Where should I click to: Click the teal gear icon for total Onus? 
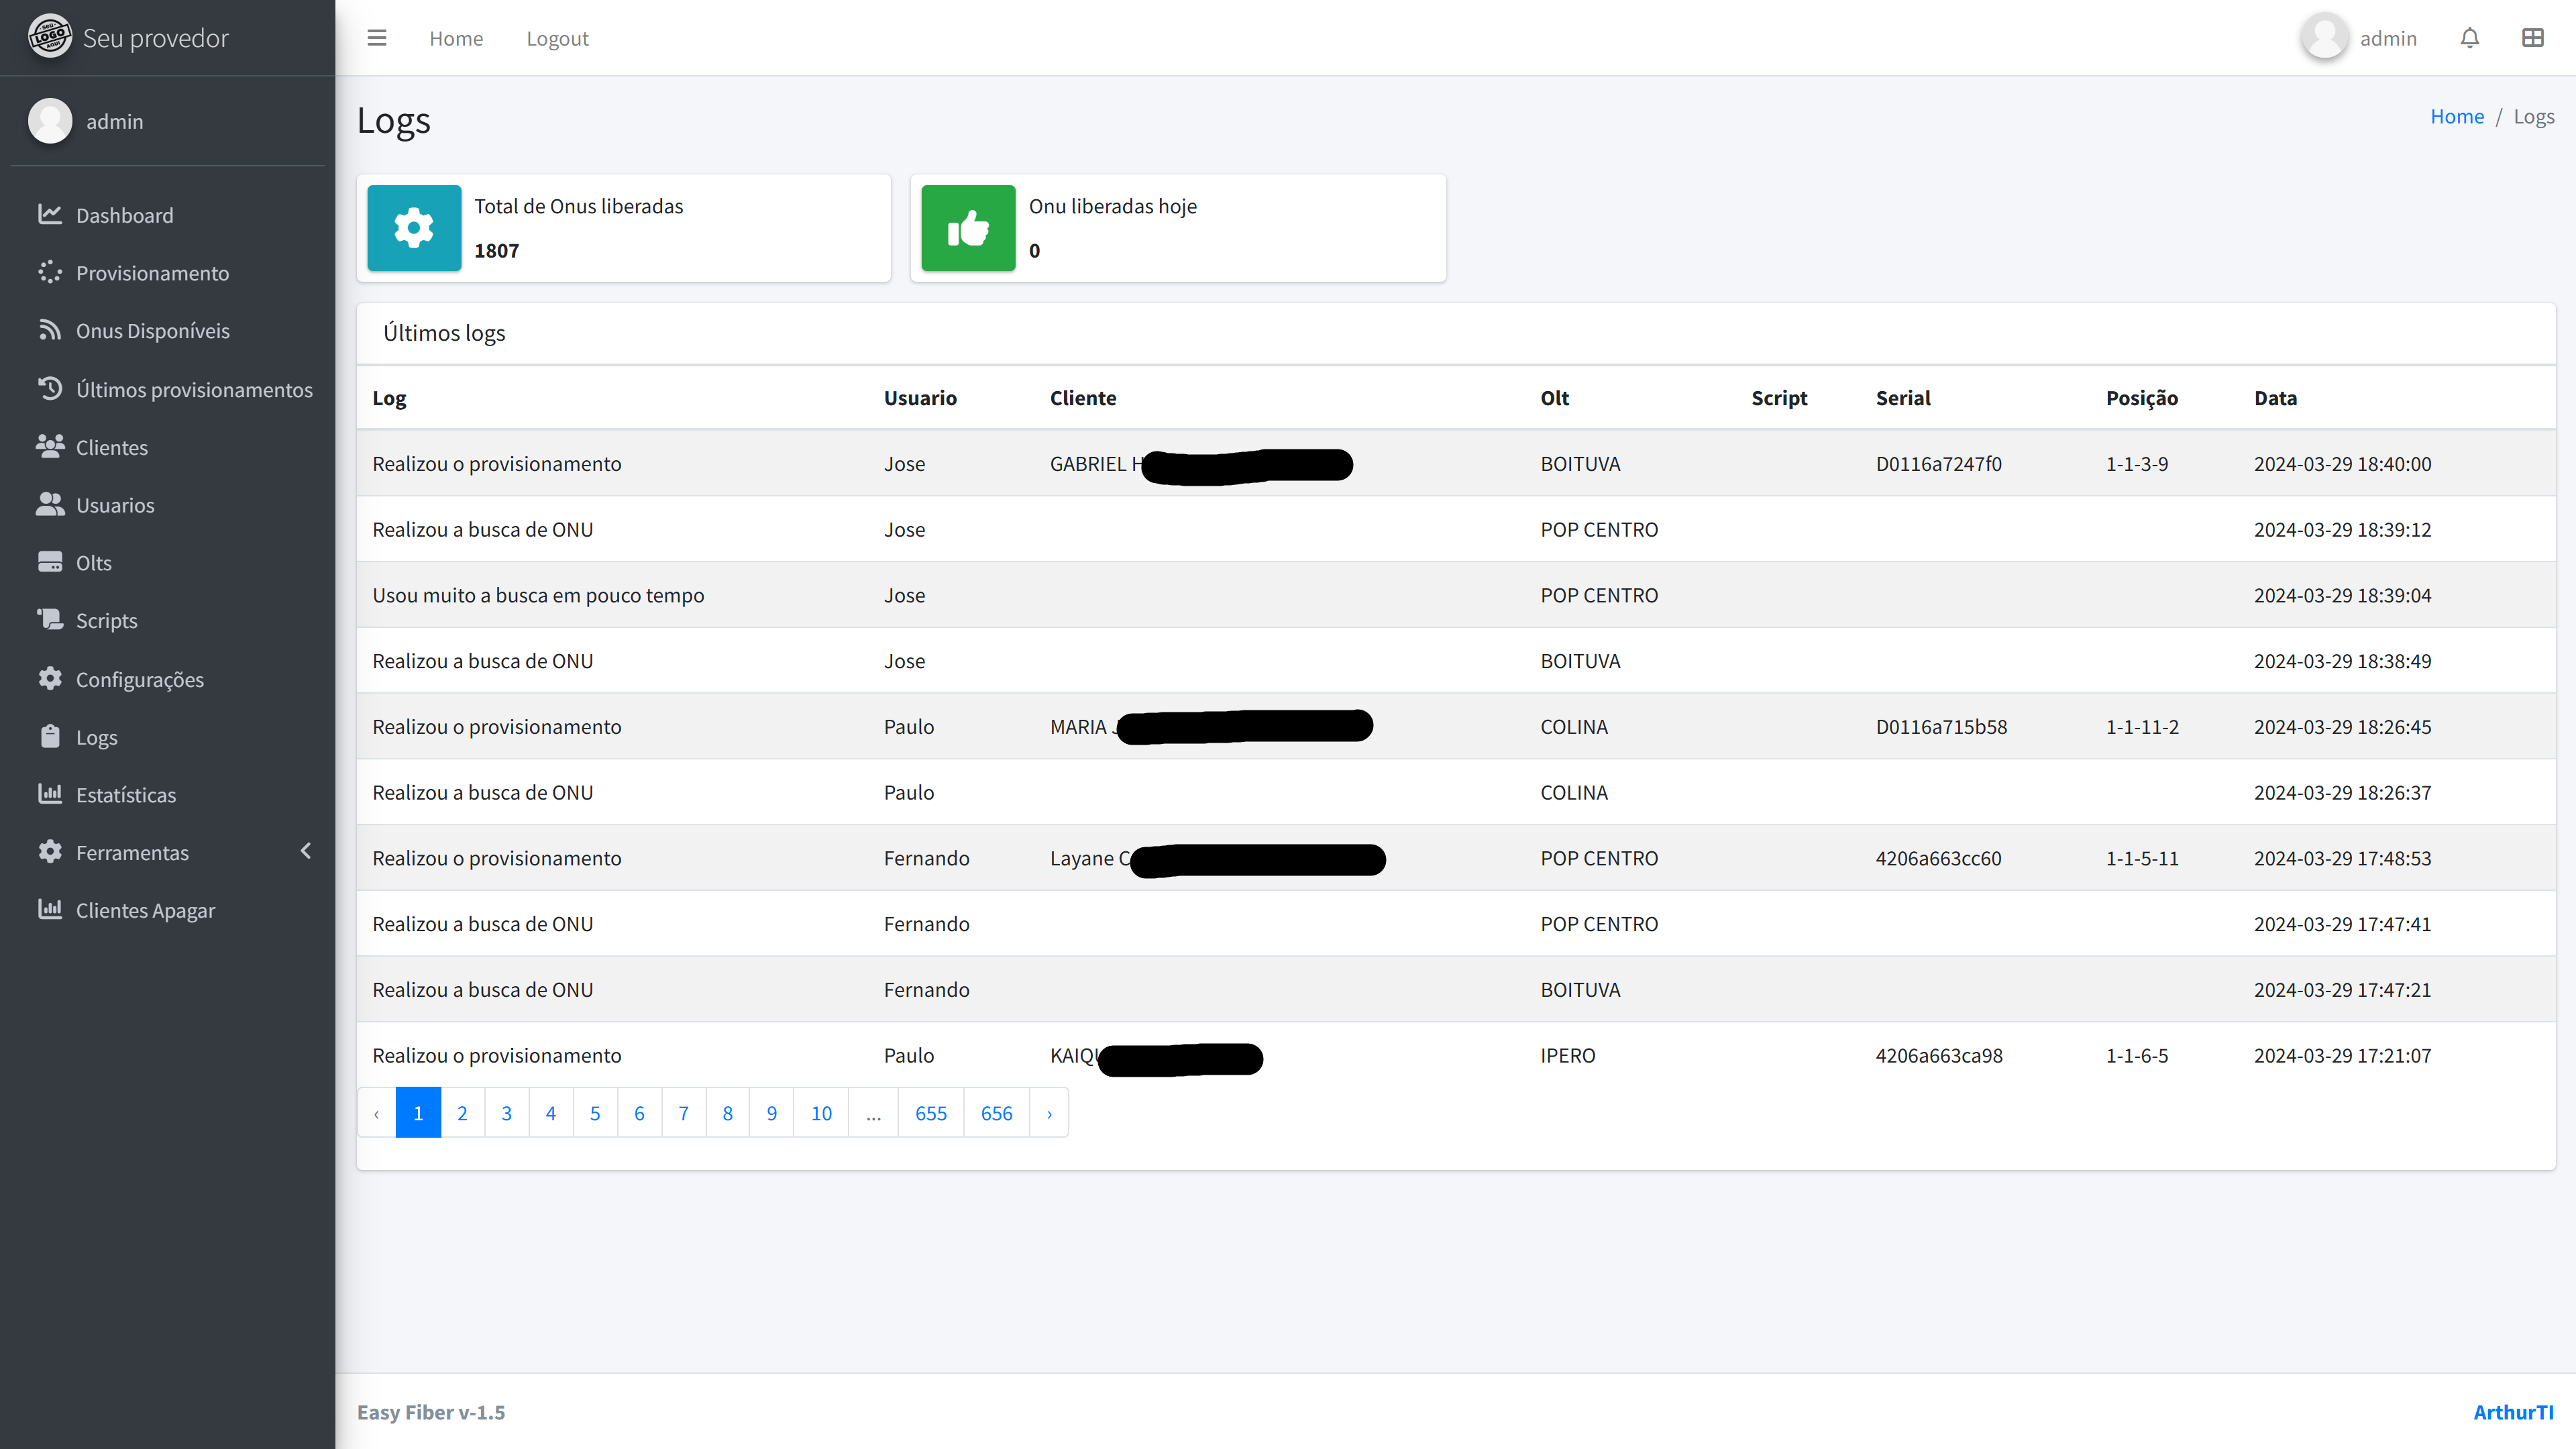click(x=414, y=228)
